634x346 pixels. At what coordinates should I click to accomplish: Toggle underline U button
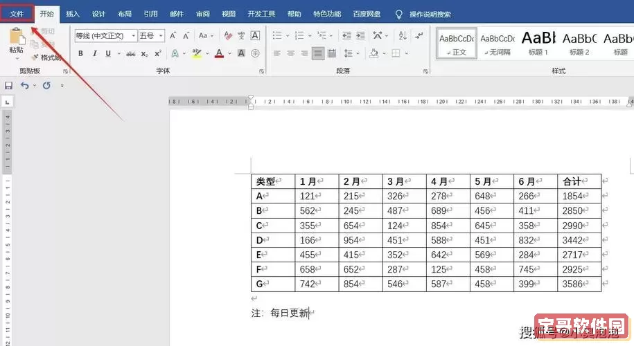coord(108,53)
